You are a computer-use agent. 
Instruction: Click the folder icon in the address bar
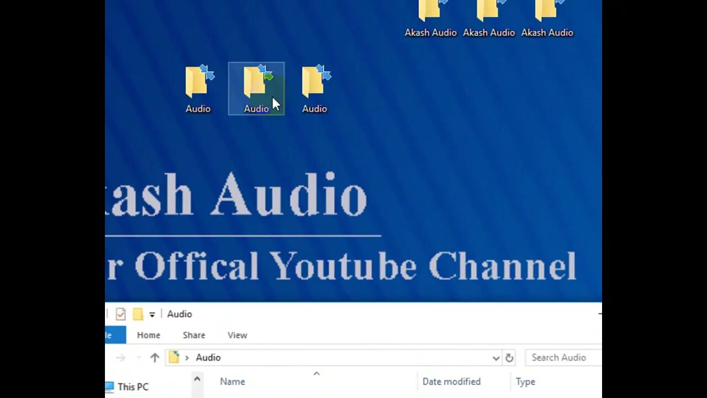(174, 357)
